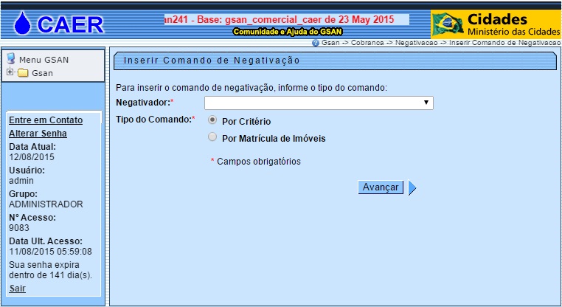Click the breadcrumb path Gsan -> Cobranca text
The image size is (562, 307).
(x=353, y=43)
